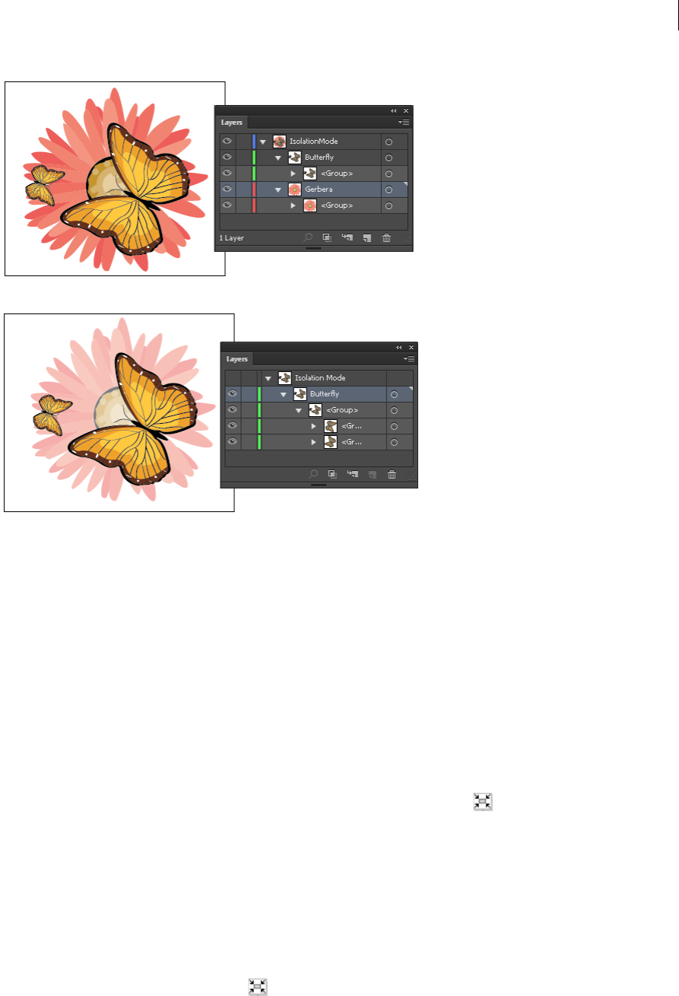Create new sublayer in upper Layers panel

click(x=347, y=237)
